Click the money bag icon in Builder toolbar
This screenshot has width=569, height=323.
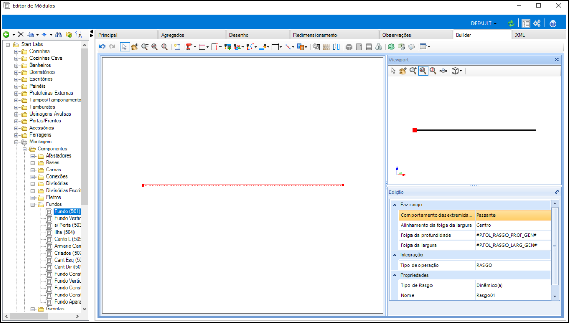pyautogui.click(x=378, y=47)
